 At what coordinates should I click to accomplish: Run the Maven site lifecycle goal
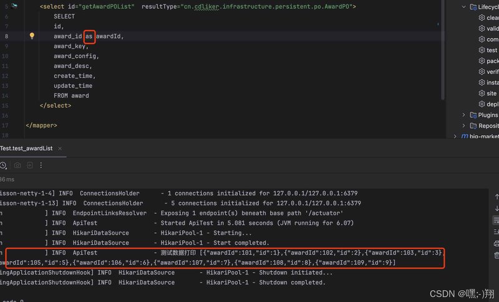[488, 93]
